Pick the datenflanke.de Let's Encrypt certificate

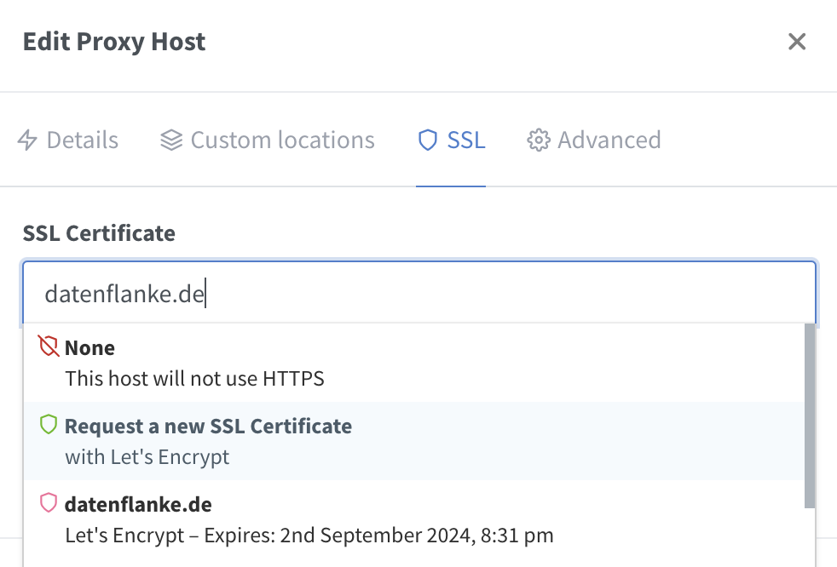(413, 519)
